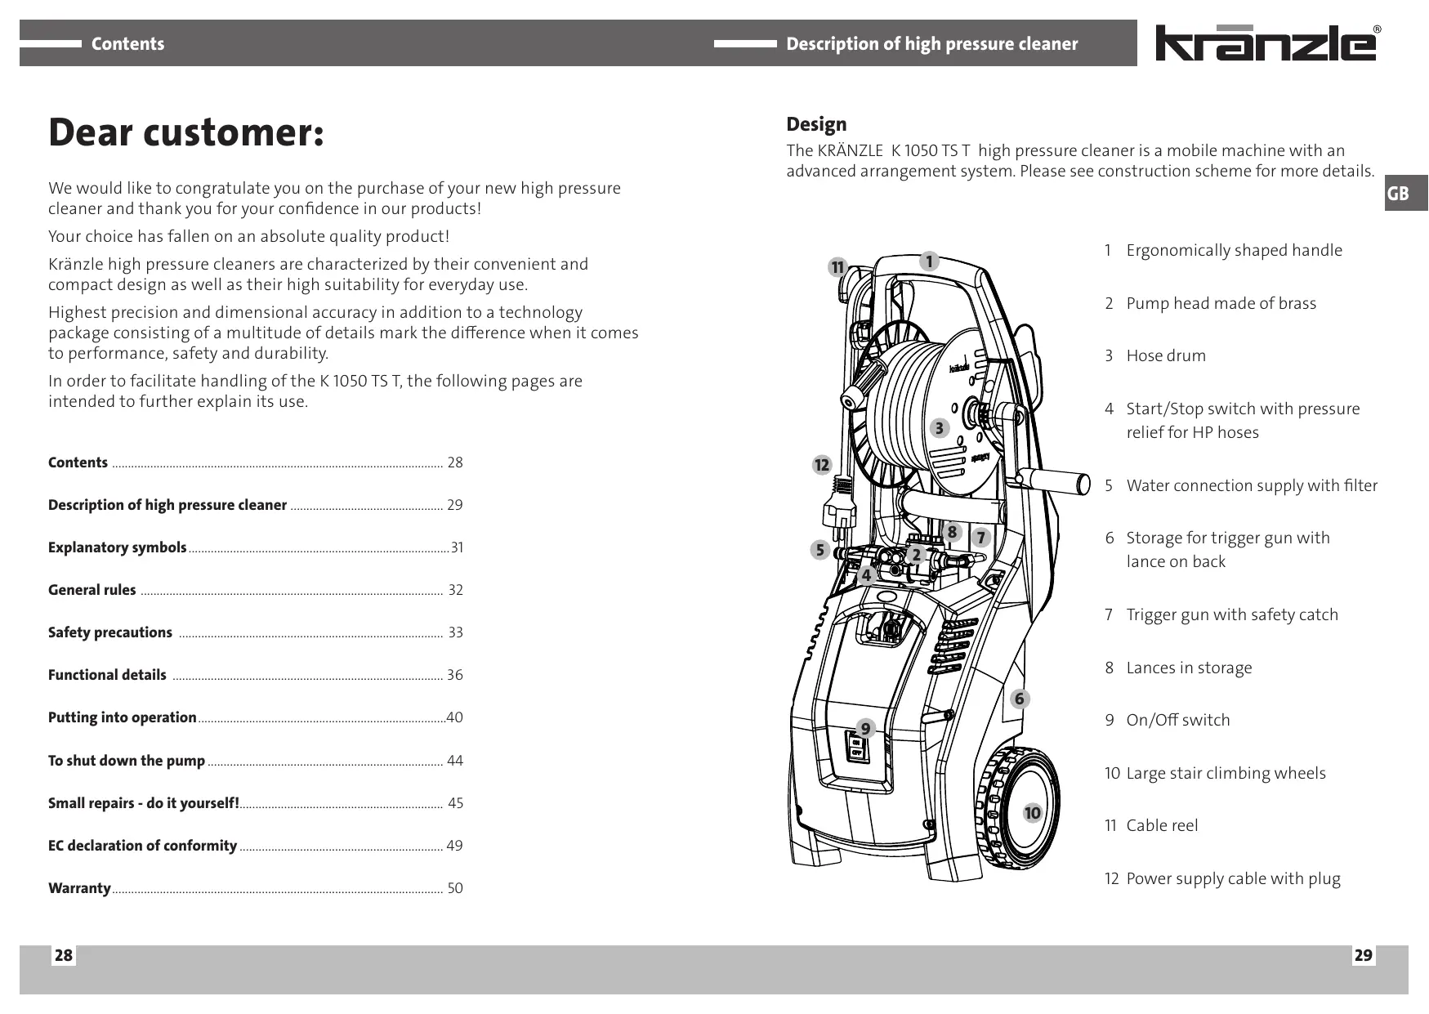This screenshot has width=1429, height=1014.
Task: Open 'Small repairs - do it yourself!' entry
Action: tap(144, 803)
